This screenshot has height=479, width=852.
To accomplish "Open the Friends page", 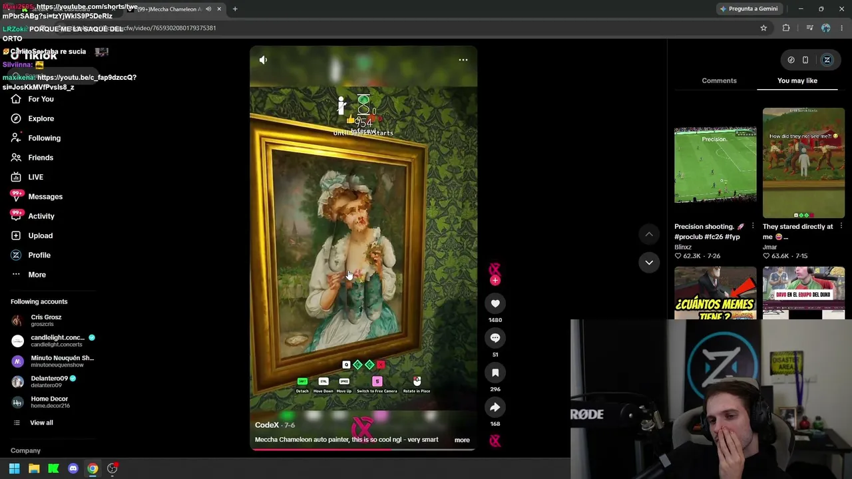I will [x=41, y=158].
